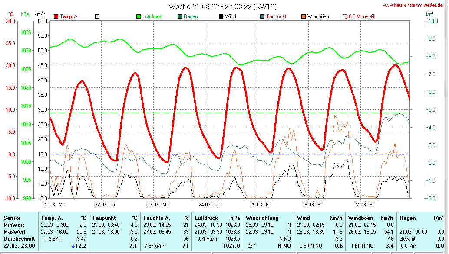Viewport: 449px width, 254px height.
Task: Select the 24.03. Do date label
Action: tap(209, 204)
